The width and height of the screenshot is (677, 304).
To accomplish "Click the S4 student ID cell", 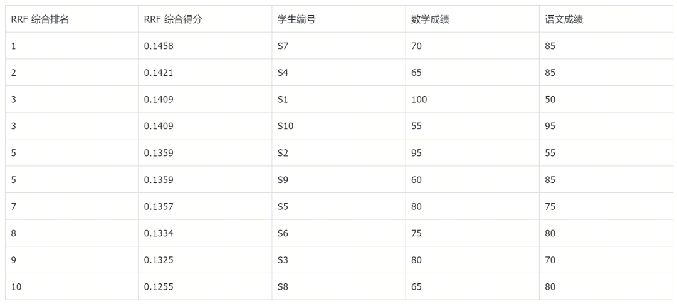I will tap(283, 73).
